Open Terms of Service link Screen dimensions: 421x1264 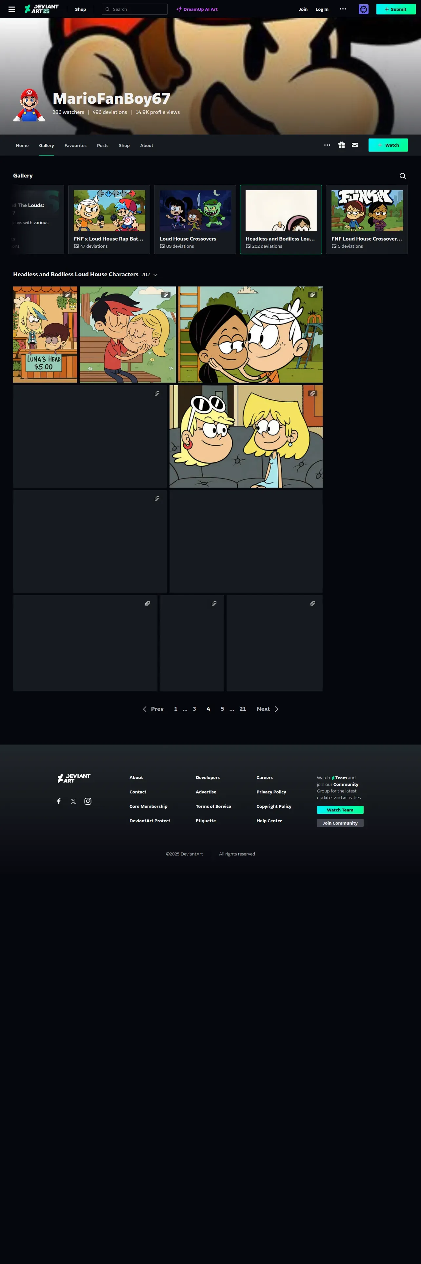213,806
